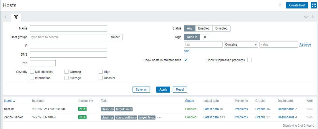Click the green ZBX badge for host-01

pos(82,109)
